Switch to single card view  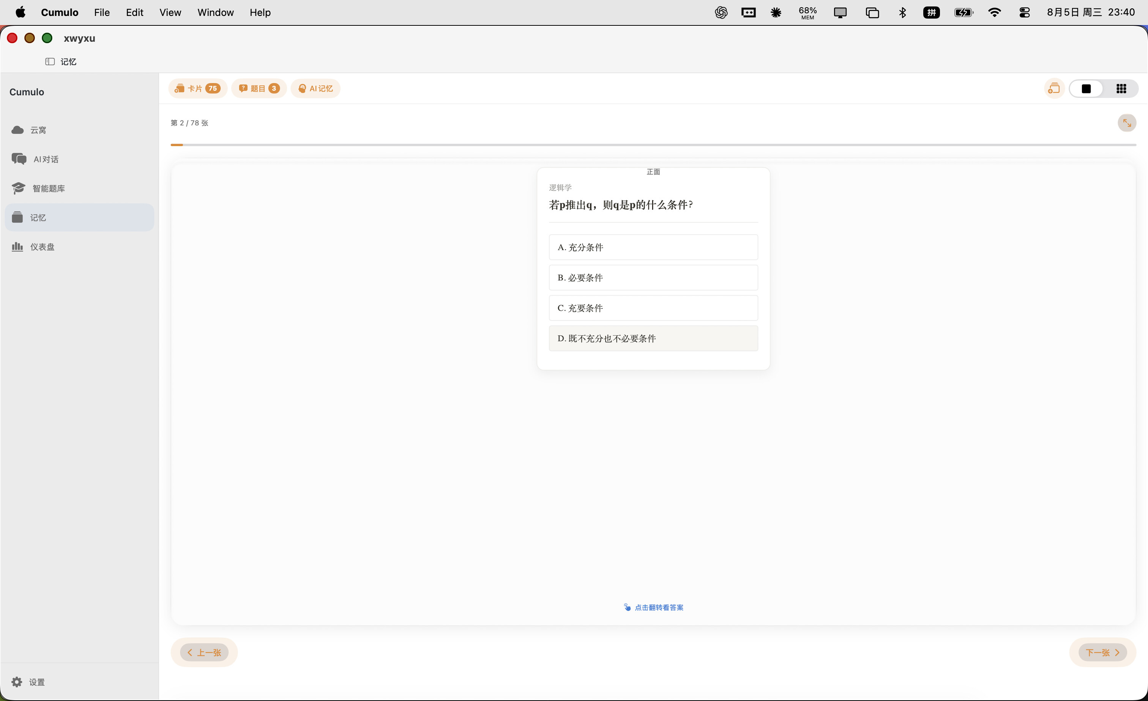pos(1086,88)
